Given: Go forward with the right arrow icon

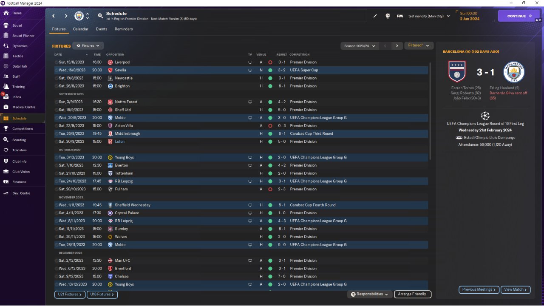Looking at the screenshot, I should [66, 16].
